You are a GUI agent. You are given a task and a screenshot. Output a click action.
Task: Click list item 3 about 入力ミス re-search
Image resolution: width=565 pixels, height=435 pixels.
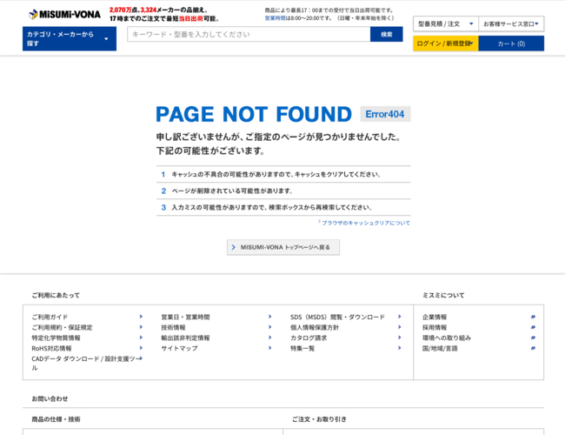coord(283,207)
